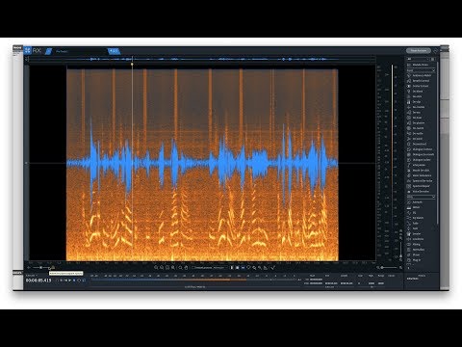Open the Dialogue Contour module
462x347 pixels.
[423, 149]
